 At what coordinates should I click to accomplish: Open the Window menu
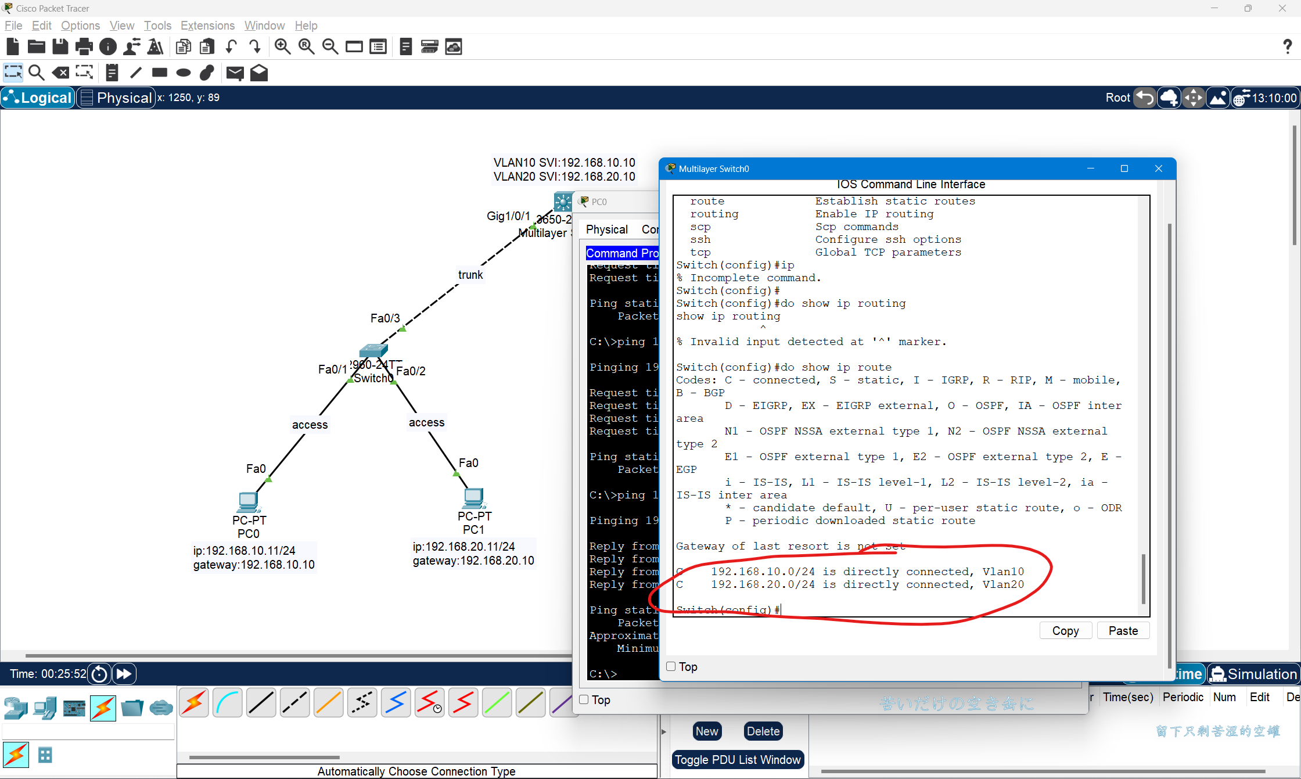264,26
